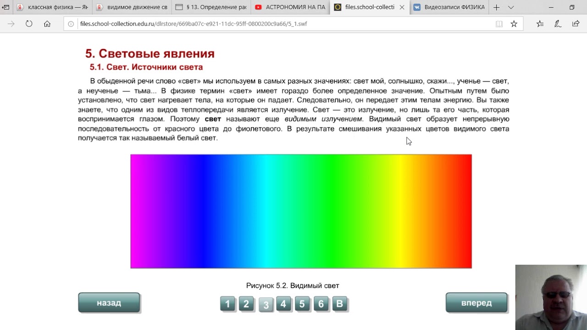Click the share page icon

pyautogui.click(x=576, y=24)
